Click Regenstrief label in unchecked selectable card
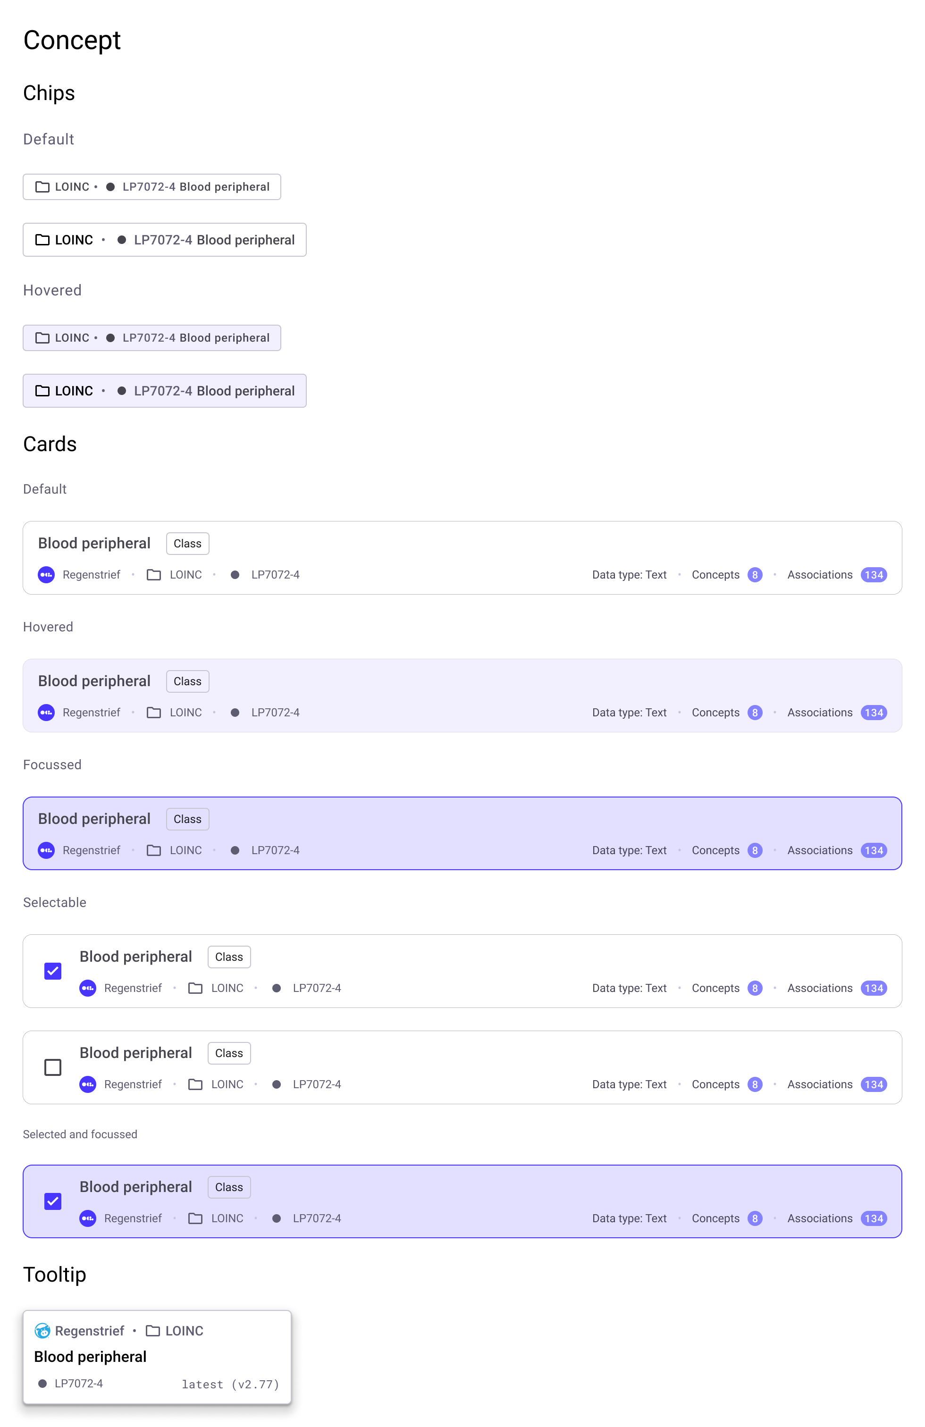The height and width of the screenshot is (1427, 925). coord(133,1084)
